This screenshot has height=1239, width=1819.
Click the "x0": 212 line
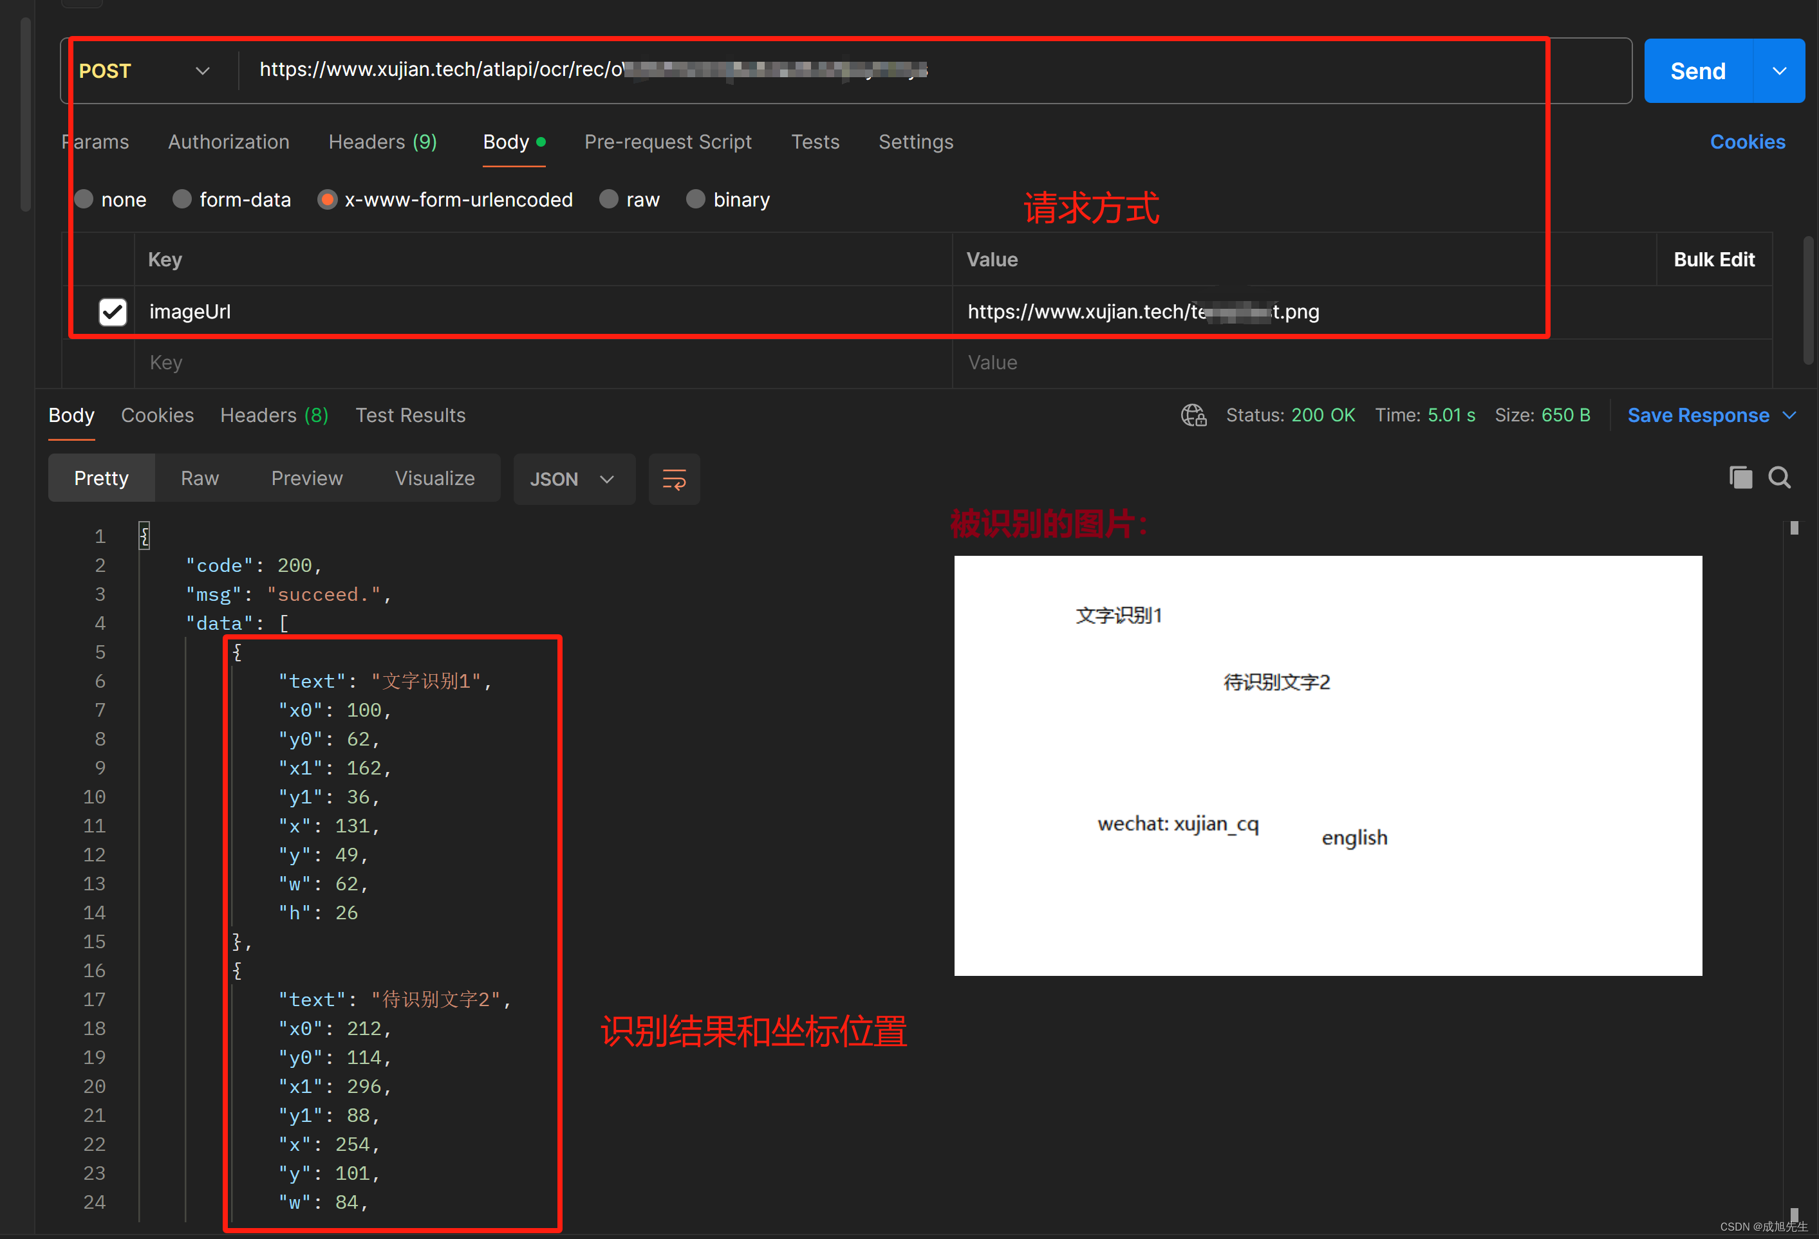[x=335, y=1029]
